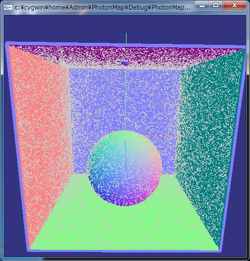The image size is (250, 261).
Task: Click the small light source on the ceiling
Action: [126, 63]
